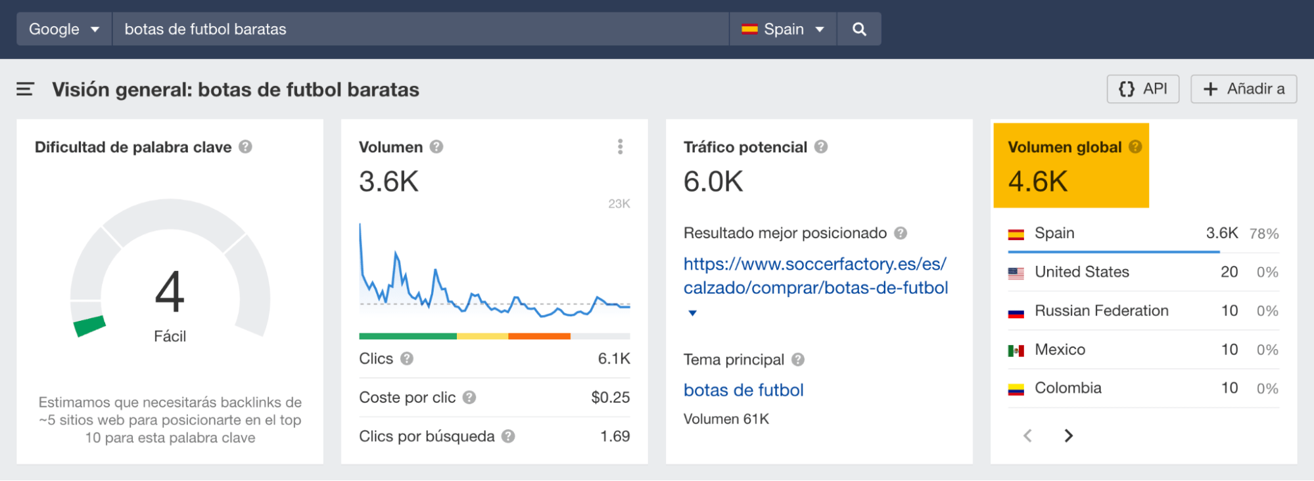1314x481 pixels.
Task: Click the help icon beside Tráfico potencial
Action: [821, 147]
